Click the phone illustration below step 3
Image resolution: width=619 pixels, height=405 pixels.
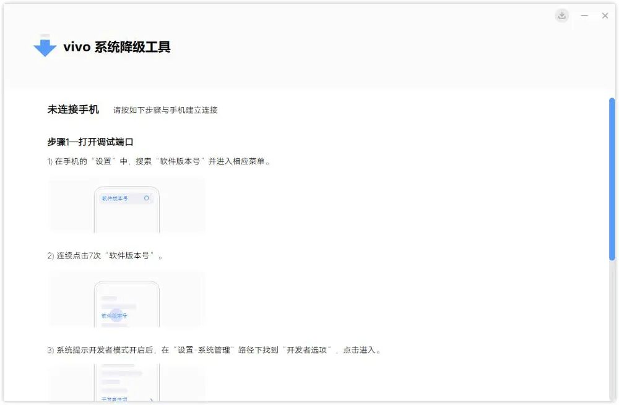tap(127, 383)
